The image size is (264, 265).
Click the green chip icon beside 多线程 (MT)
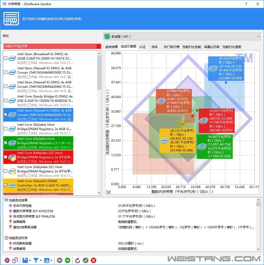pyautogui.click(x=107, y=37)
